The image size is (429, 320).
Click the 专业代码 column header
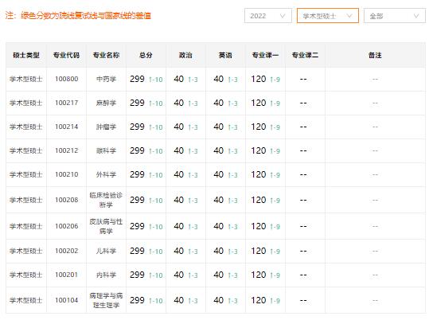67,55
